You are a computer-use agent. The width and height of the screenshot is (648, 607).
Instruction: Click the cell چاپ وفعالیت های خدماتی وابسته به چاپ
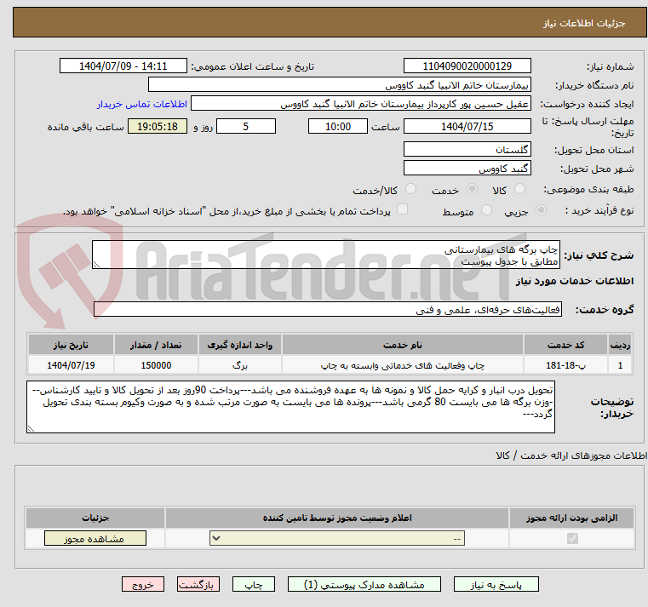403,365
